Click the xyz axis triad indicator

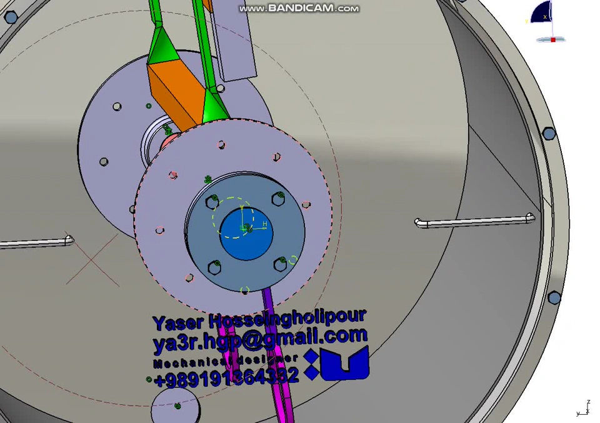(x=584, y=409)
